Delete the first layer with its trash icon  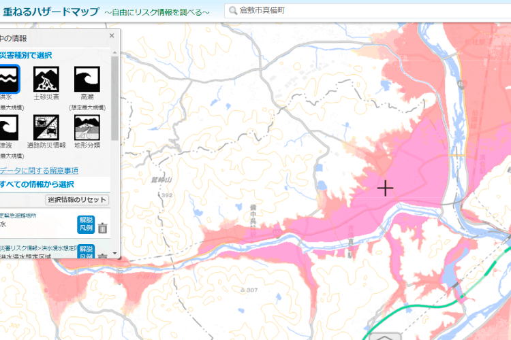click(x=102, y=228)
